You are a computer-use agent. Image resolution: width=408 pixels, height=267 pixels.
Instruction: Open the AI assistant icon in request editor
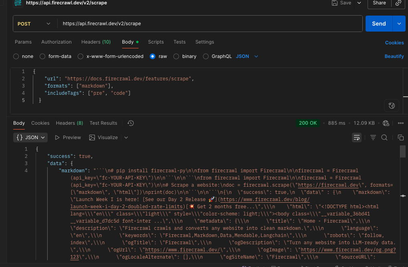click(x=391, y=106)
